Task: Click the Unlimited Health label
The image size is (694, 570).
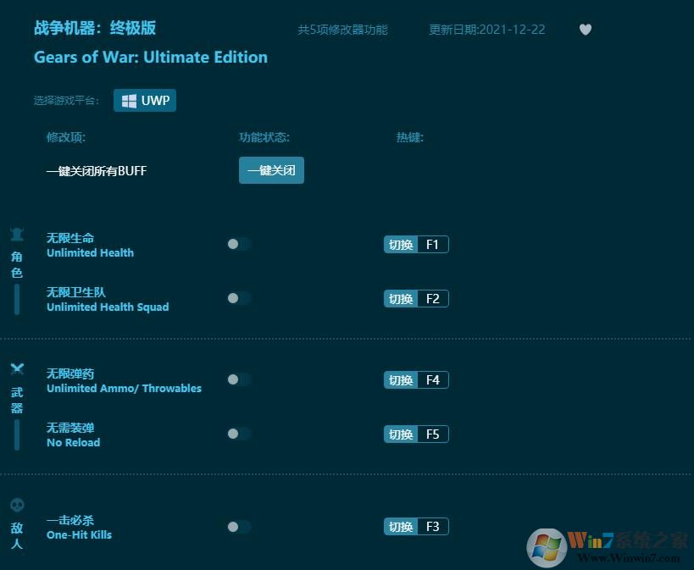Action: 91,252
